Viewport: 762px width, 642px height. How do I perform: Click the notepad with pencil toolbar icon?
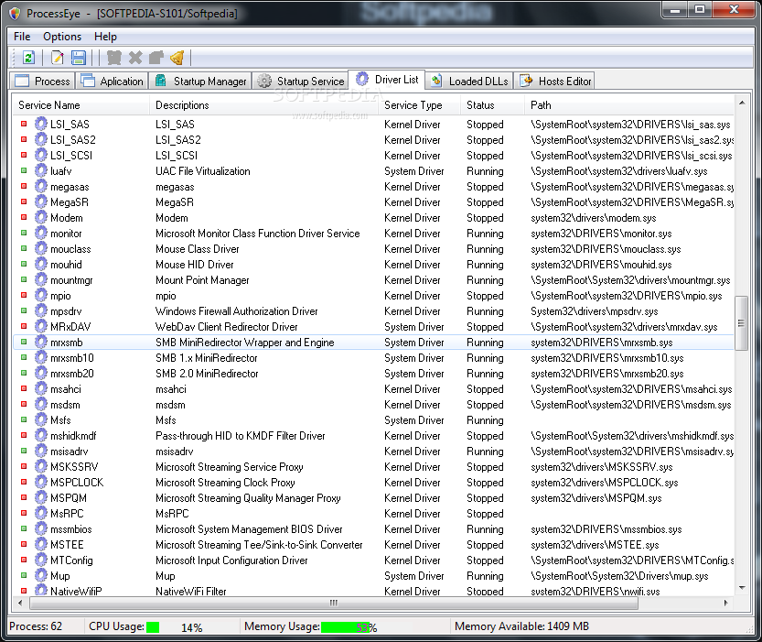[57, 58]
